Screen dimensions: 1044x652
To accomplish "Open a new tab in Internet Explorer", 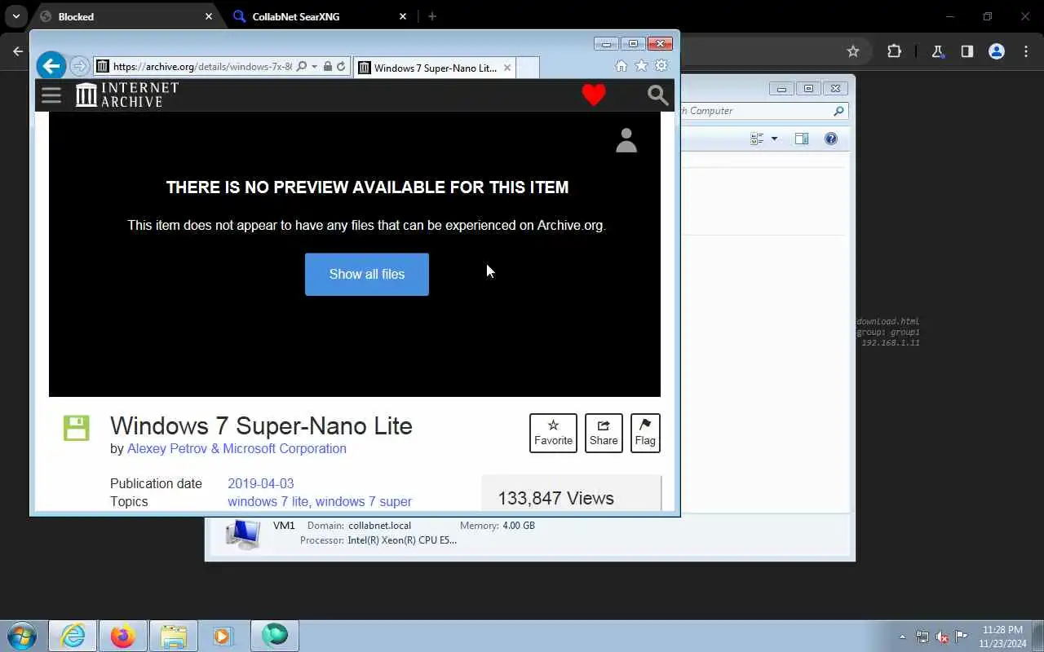I will point(528,68).
